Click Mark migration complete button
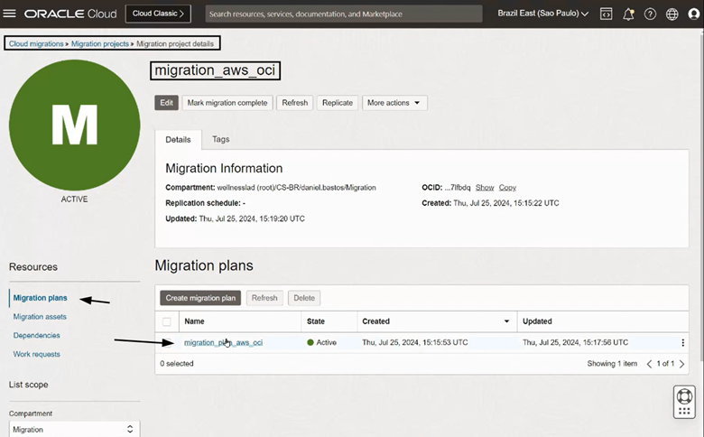This screenshot has height=437, width=704. coord(227,103)
